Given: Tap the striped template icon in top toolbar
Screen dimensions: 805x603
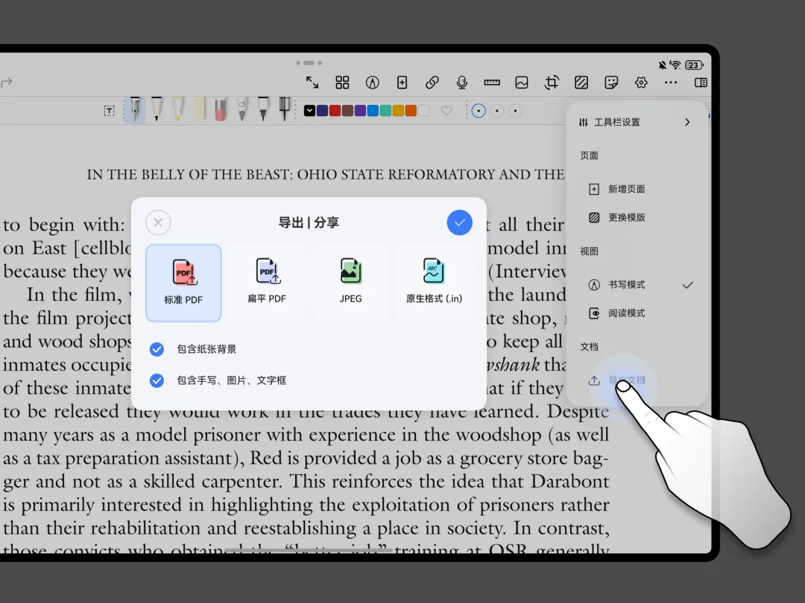Looking at the screenshot, I should tap(581, 82).
